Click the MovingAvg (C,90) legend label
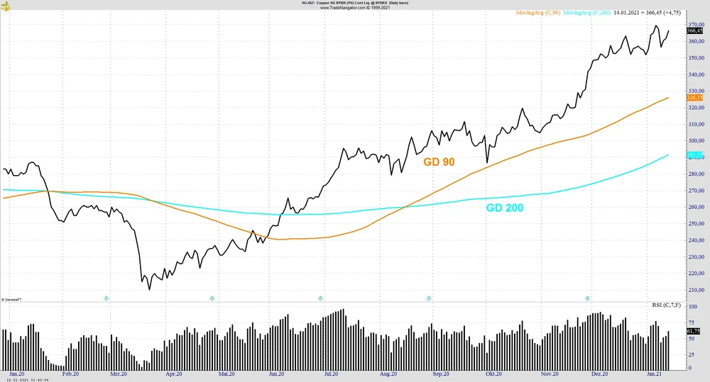The image size is (710, 382). tap(538, 13)
